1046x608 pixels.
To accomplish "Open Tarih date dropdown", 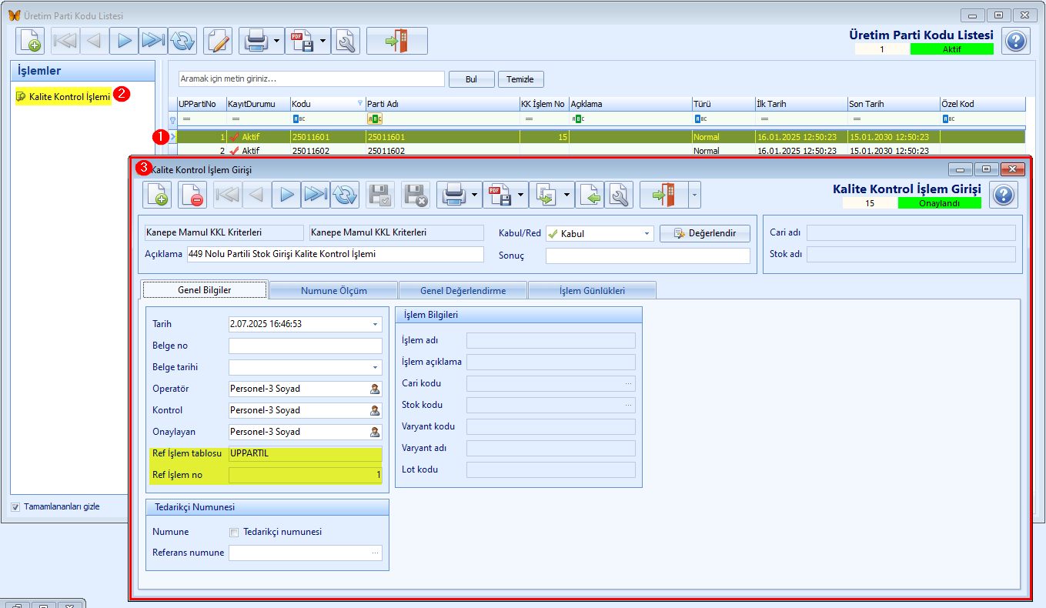I will [x=376, y=324].
